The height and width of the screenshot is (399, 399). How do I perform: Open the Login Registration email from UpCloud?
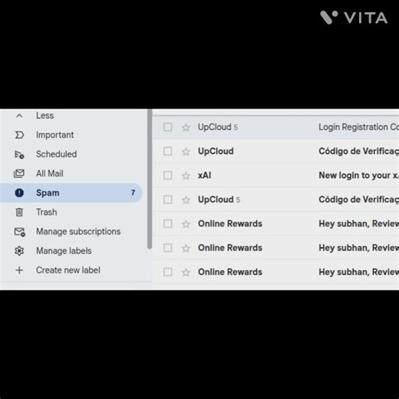pos(276,127)
